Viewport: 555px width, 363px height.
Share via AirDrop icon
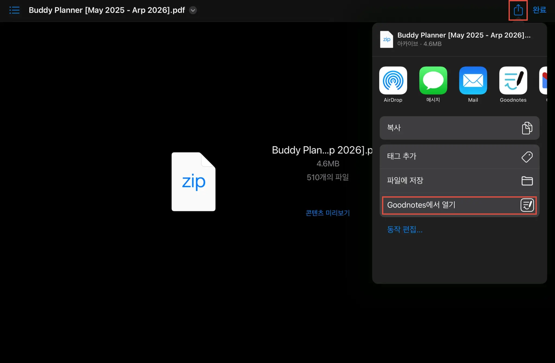(x=393, y=81)
